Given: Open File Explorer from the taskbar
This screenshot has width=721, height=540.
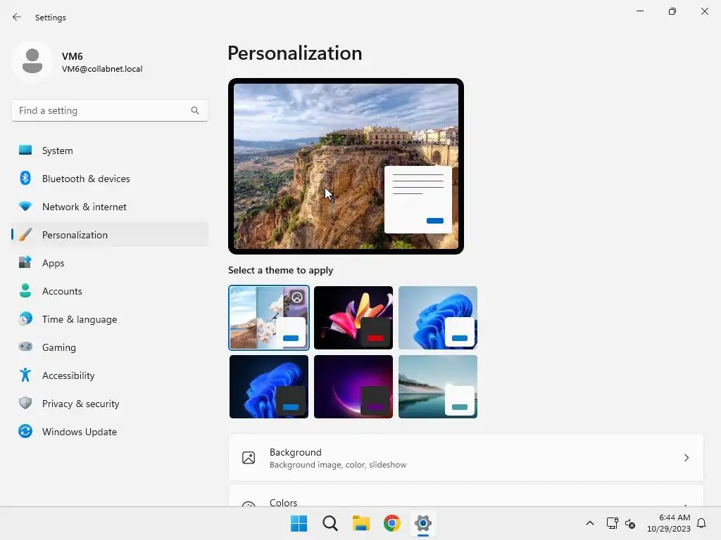Looking at the screenshot, I should tap(361, 523).
